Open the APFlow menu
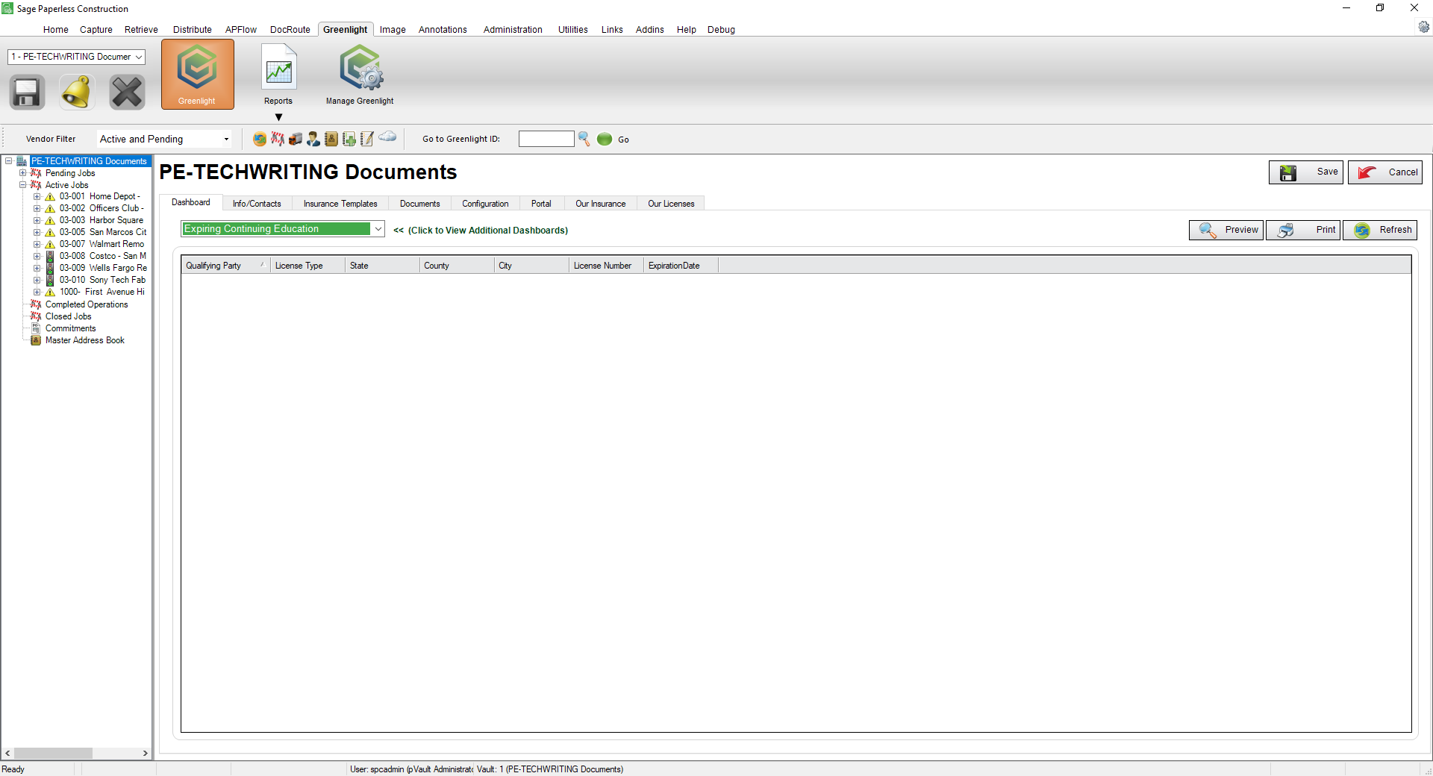1433x776 pixels. [241, 30]
